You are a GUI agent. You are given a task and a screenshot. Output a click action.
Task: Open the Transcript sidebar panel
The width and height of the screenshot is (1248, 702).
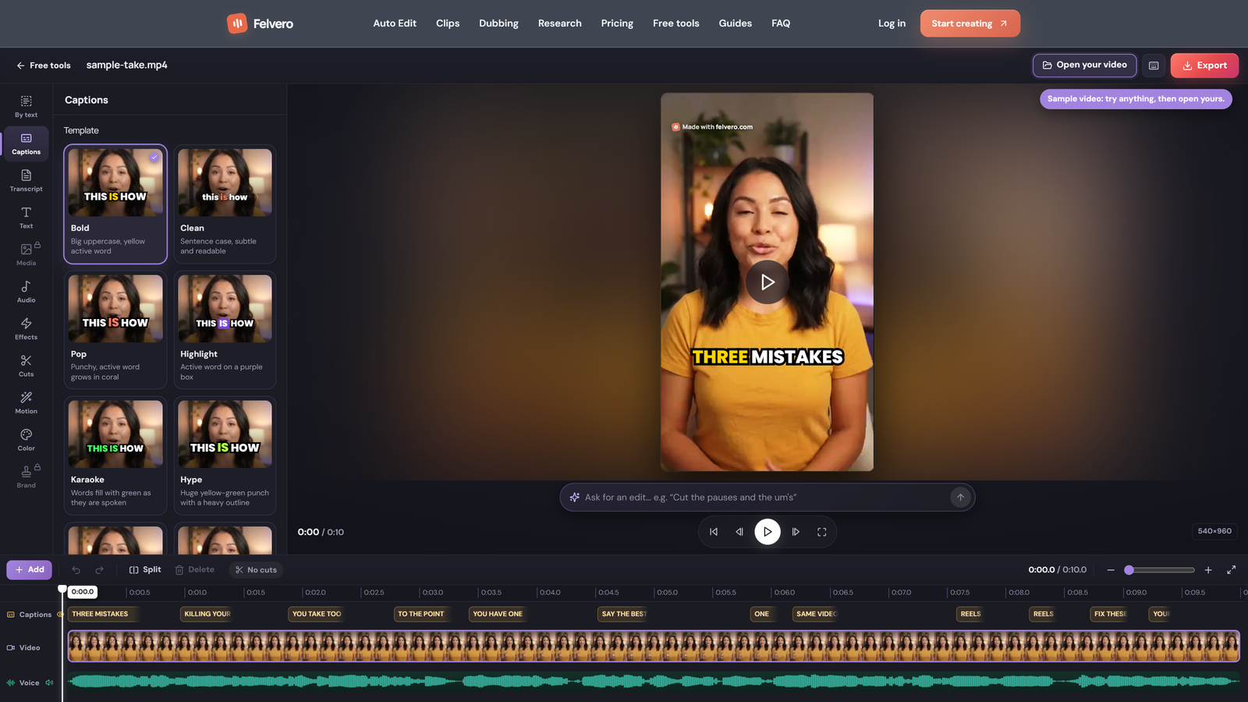pyautogui.click(x=26, y=181)
